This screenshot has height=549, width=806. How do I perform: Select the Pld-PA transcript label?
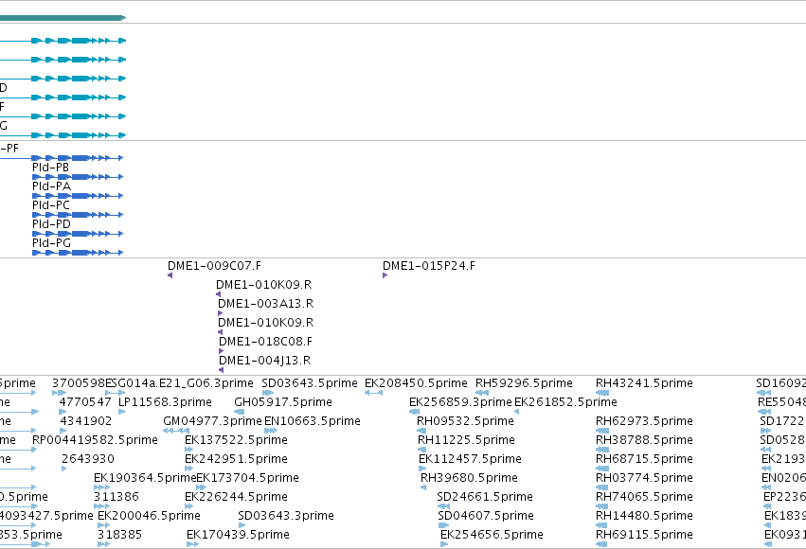pos(51,186)
